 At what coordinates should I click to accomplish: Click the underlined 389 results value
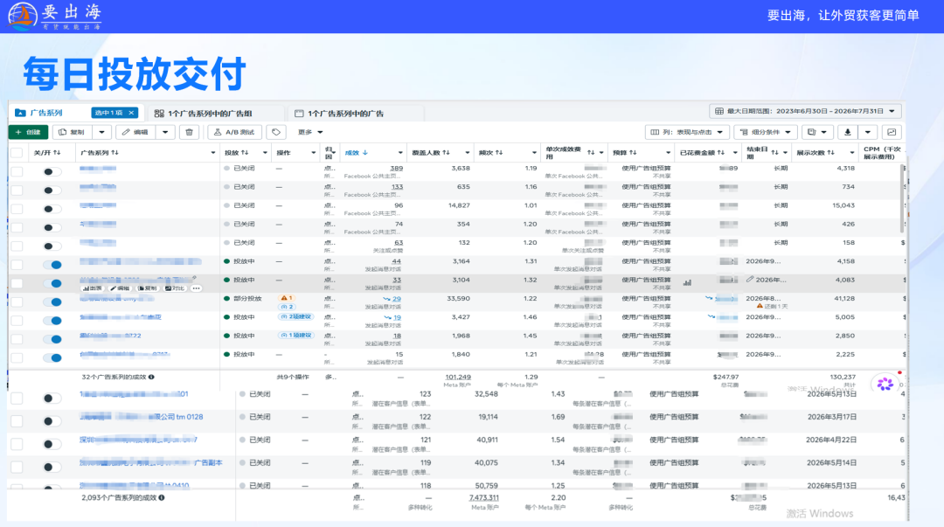point(397,169)
